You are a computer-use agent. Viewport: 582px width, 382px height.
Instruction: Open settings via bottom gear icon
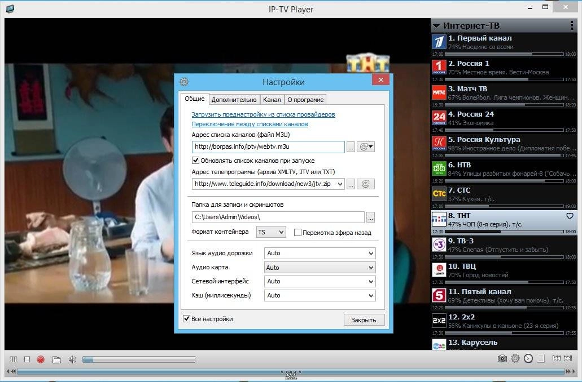pos(515,358)
